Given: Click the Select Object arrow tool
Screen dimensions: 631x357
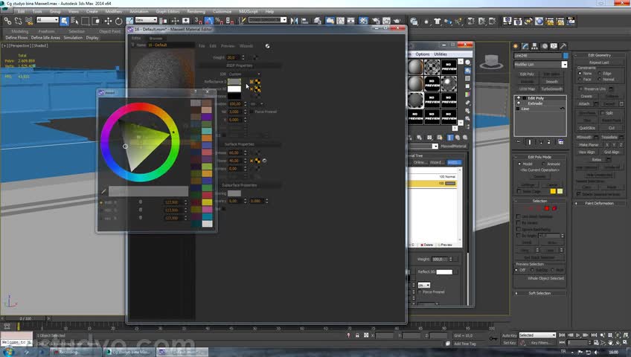Looking at the screenshot, I should pos(64,21).
